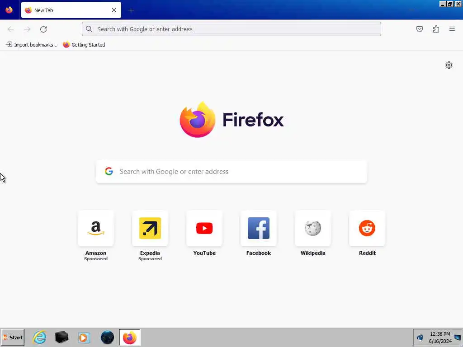Minimize the Firefox window
This screenshot has width=463, height=347.
pos(443,4)
